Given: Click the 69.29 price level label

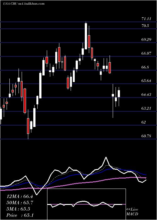Looking at the screenshot, I should tap(146, 39).
